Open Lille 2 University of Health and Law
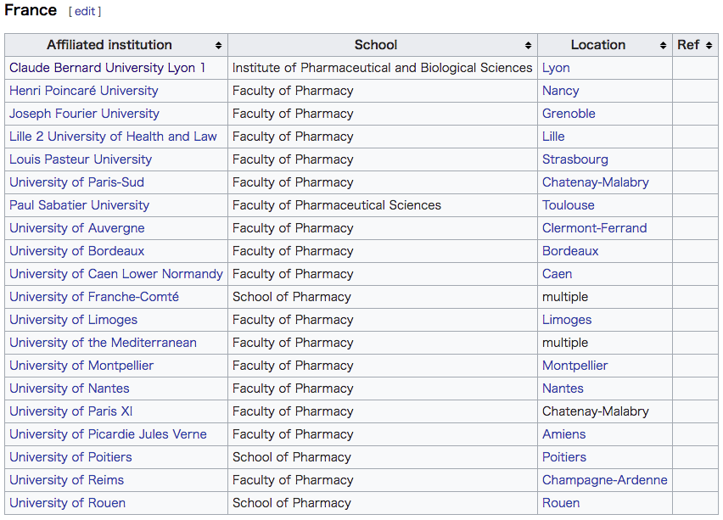Image resolution: width=723 pixels, height=520 pixels. [113, 137]
